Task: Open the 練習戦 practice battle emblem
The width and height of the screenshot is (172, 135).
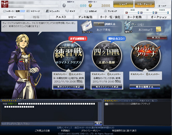Action: (69, 56)
